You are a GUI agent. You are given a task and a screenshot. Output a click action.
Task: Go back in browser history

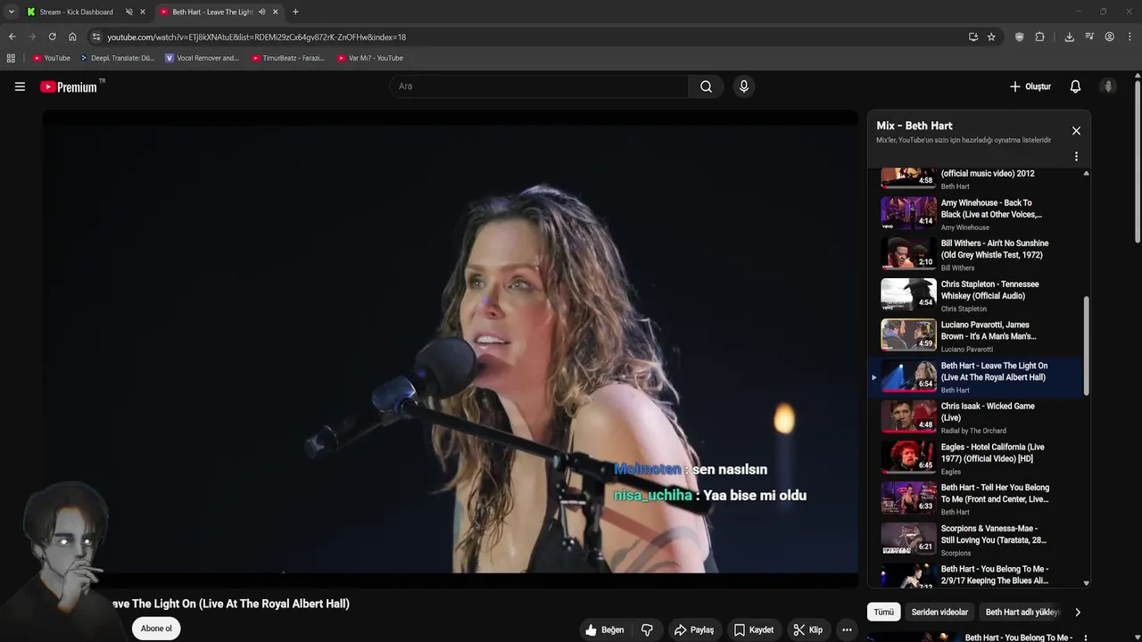(12, 37)
